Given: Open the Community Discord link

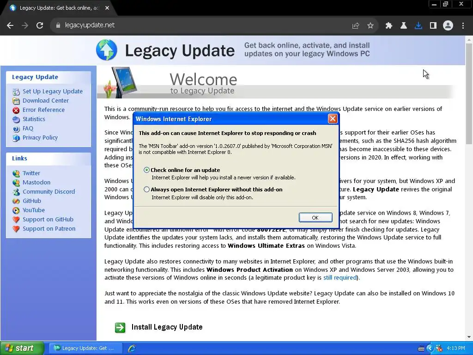Looking at the screenshot, I should coord(49,192).
